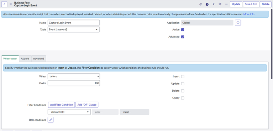Open form personalization sliders icon

tap(220, 4)
